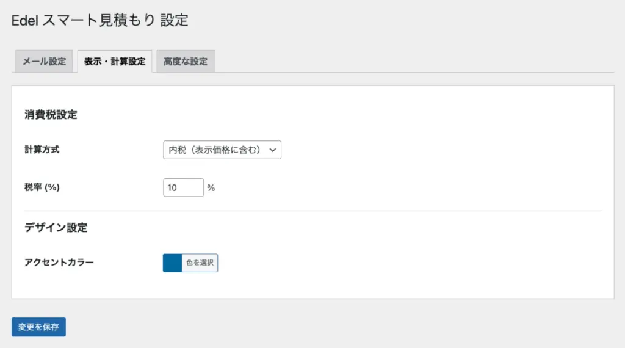Click the 税率 (%) field label

coord(42,187)
